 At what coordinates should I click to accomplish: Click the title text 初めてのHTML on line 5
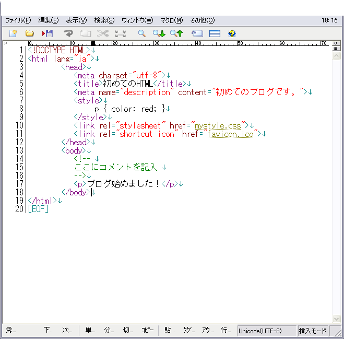tap(128, 84)
